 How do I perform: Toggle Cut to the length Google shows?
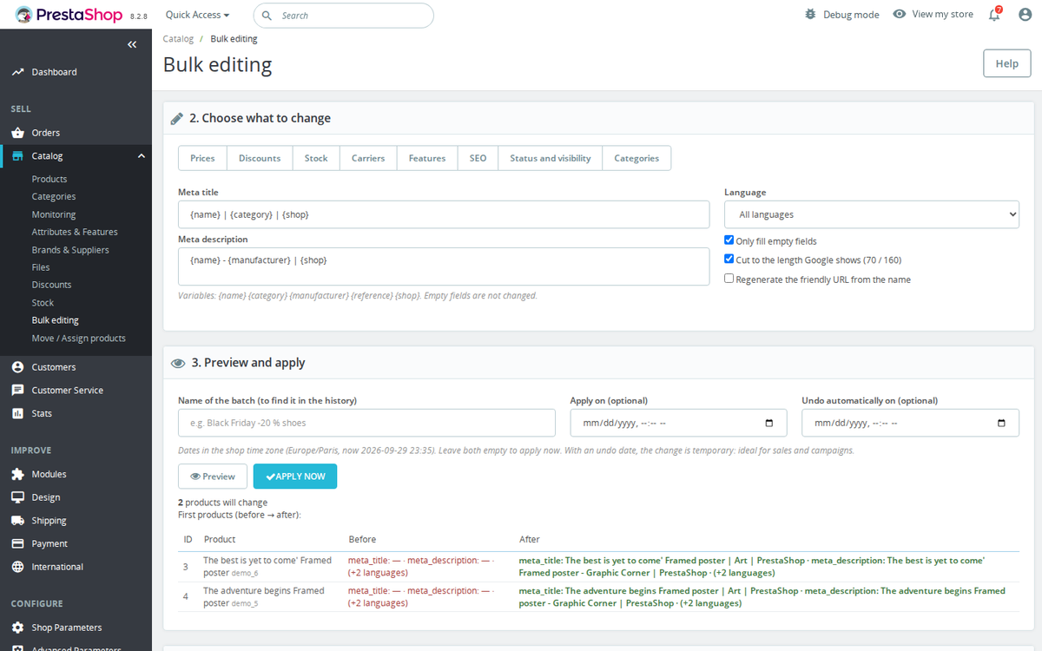click(x=729, y=260)
